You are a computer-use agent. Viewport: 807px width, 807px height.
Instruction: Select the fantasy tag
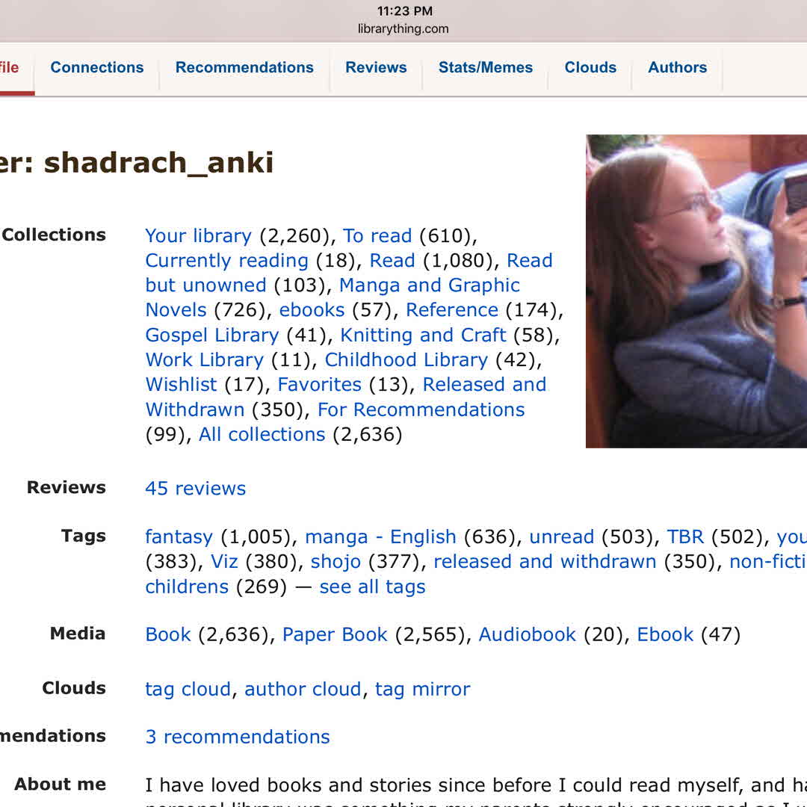pyautogui.click(x=179, y=537)
